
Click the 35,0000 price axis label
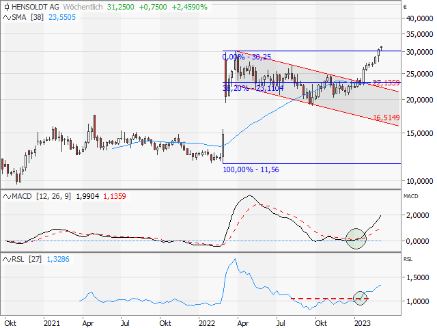click(x=420, y=34)
